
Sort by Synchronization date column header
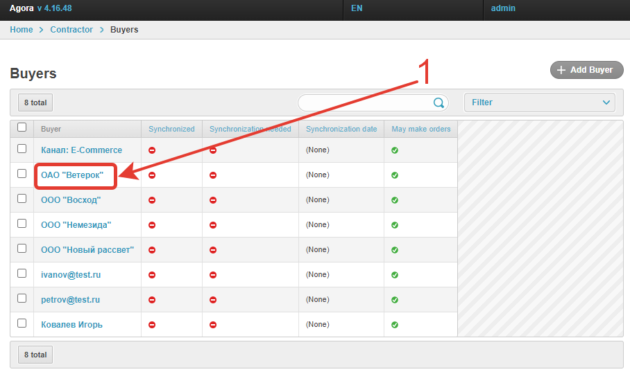341,129
